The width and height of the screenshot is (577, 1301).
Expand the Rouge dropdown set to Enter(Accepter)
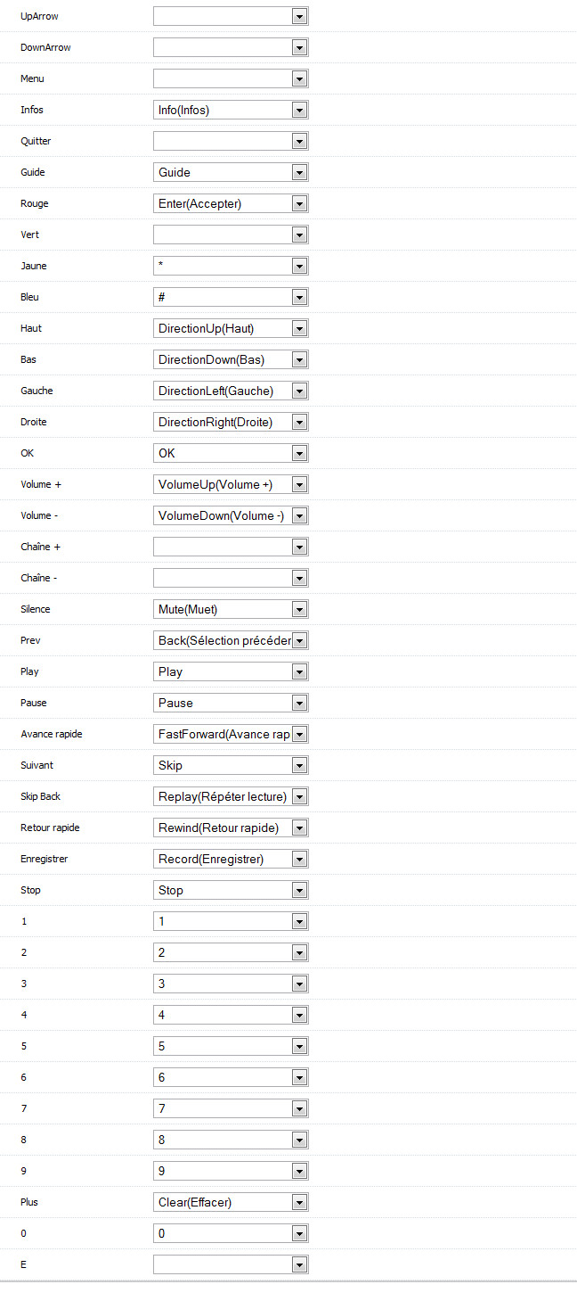231,203
